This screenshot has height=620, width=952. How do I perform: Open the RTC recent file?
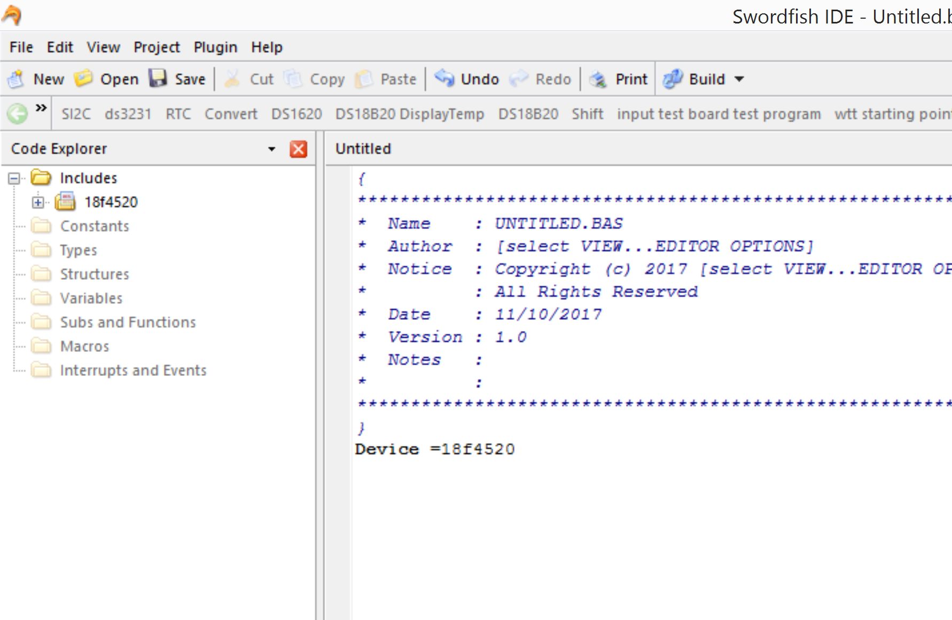pos(178,114)
